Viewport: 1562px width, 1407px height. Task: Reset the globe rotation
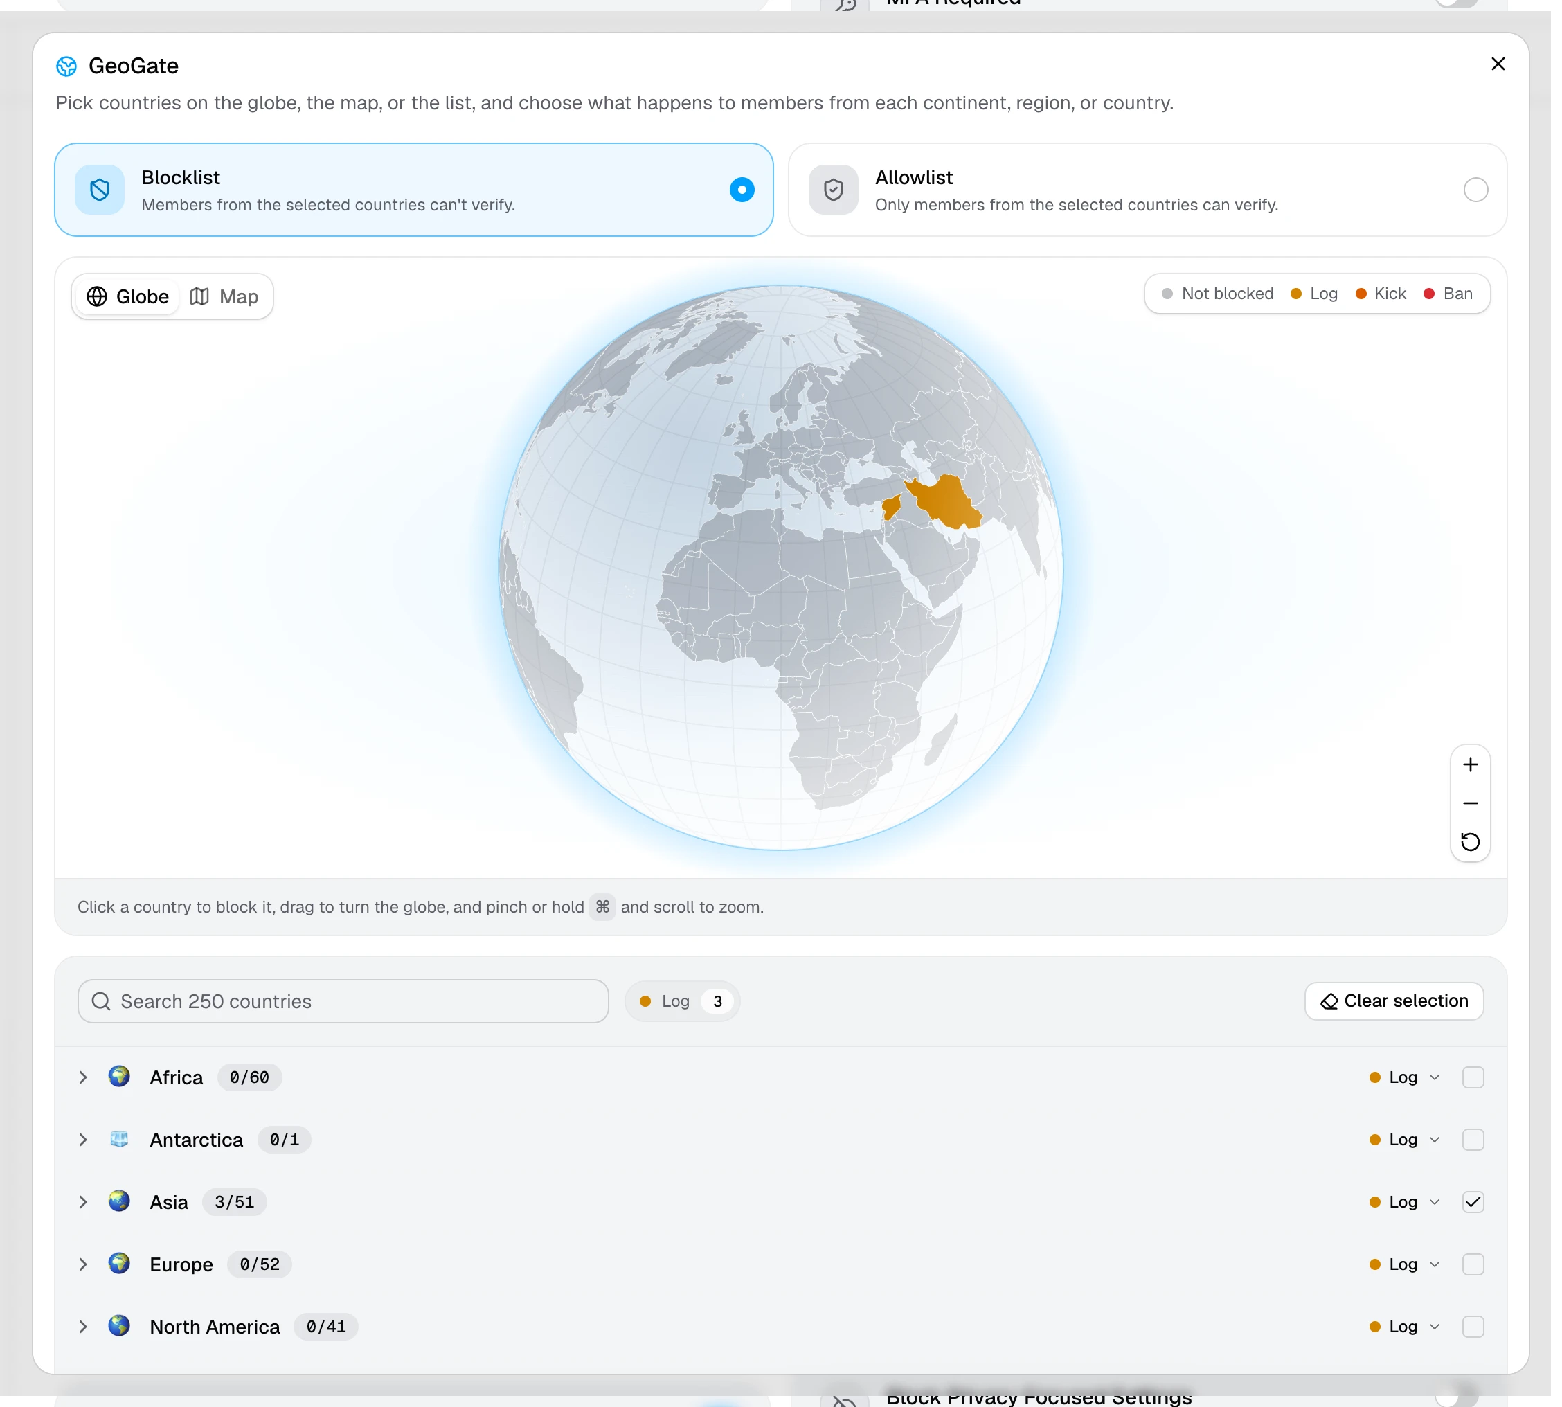(1470, 842)
